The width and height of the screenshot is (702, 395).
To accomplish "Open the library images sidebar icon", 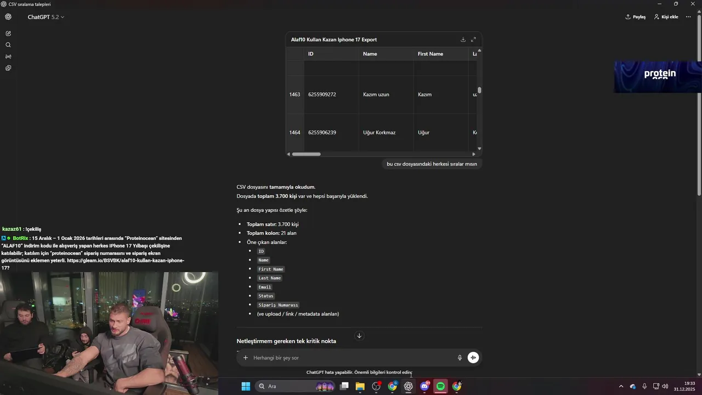I will 8,68.
